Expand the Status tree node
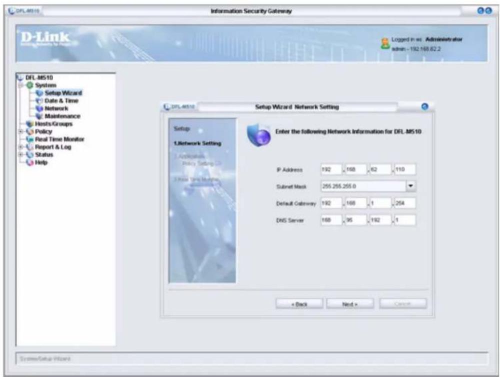Image resolution: width=500 pixels, height=377 pixels. [x=21, y=154]
